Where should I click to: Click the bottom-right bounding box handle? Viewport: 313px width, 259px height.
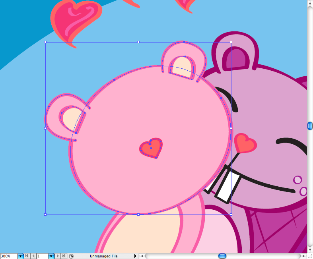click(231, 215)
